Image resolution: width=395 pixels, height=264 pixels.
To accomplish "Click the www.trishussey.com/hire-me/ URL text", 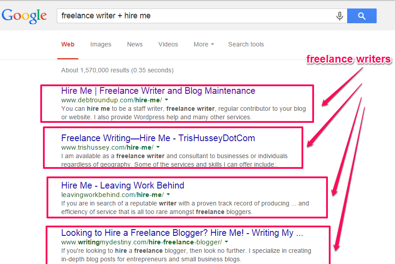I will click(107, 147).
